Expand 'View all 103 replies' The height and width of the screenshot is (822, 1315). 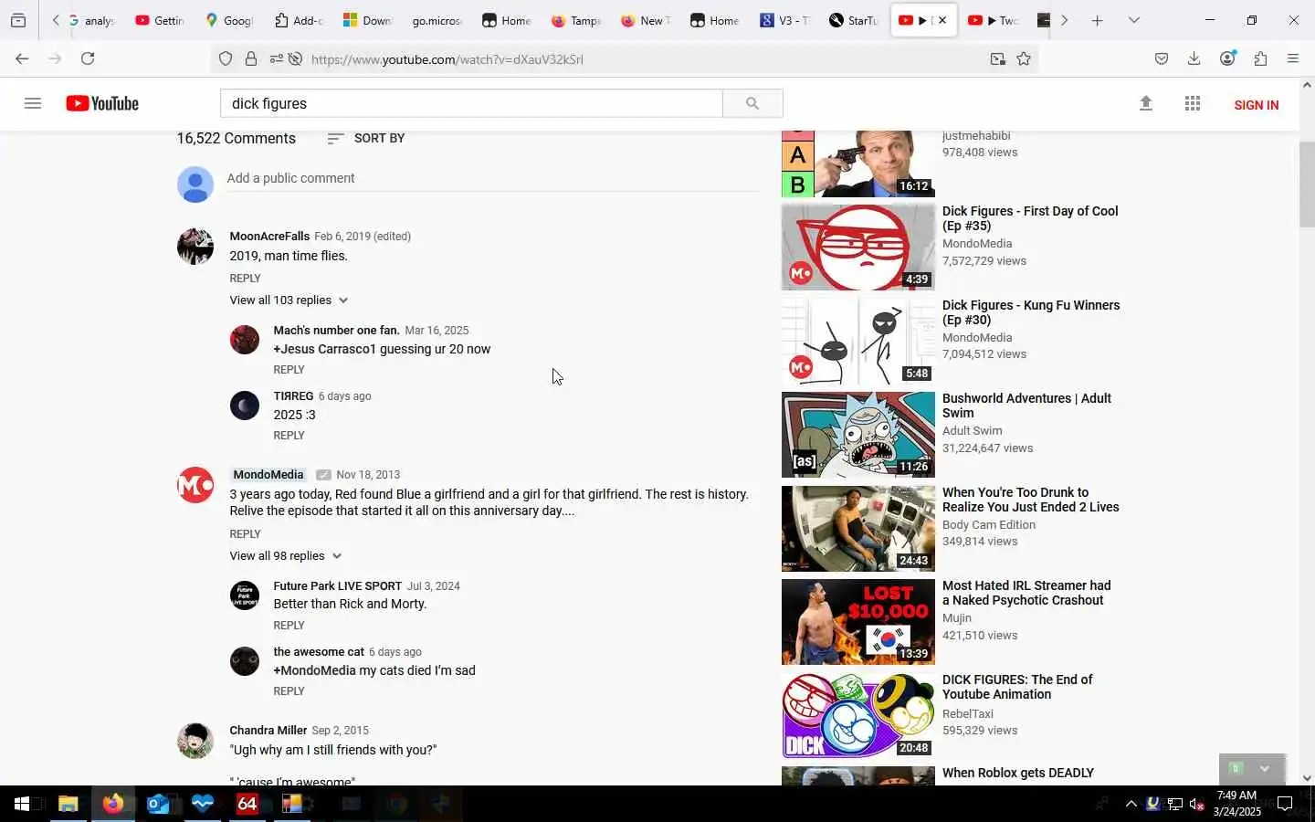[x=289, y=300]
